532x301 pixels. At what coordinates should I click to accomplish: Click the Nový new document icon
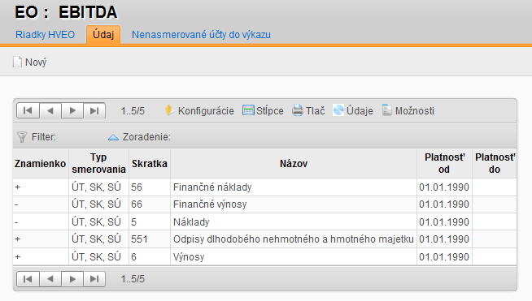17,62
